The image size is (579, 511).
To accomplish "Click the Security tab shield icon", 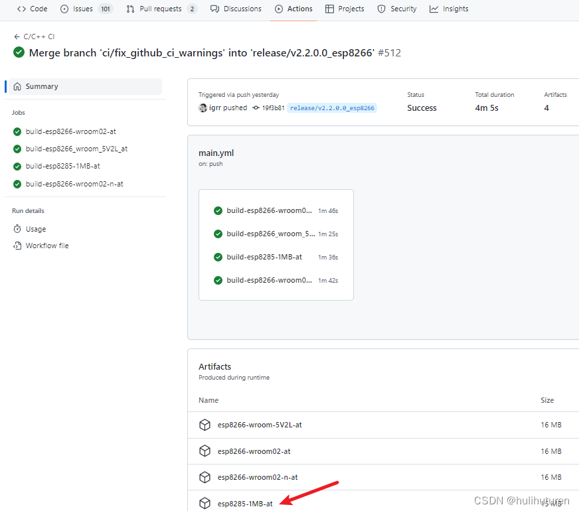I will (381, 9).
